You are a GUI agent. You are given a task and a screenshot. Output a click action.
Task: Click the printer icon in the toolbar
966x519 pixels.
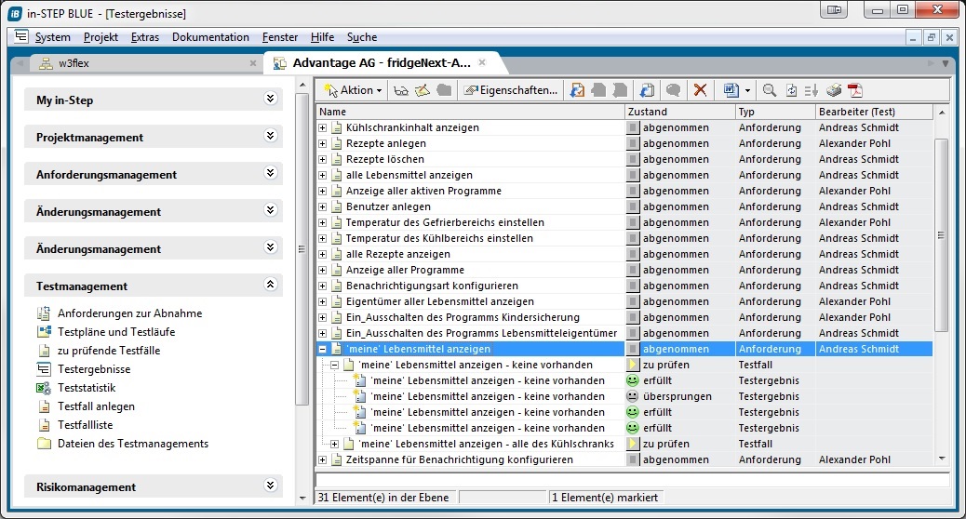(834, 90)
